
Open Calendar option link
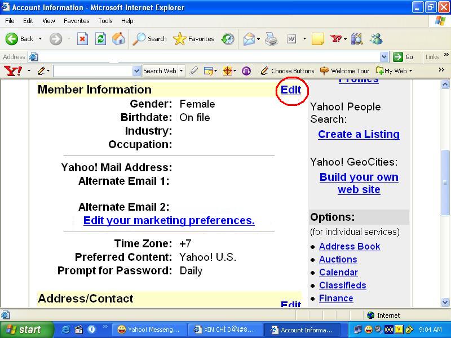(x=339, y=272)
